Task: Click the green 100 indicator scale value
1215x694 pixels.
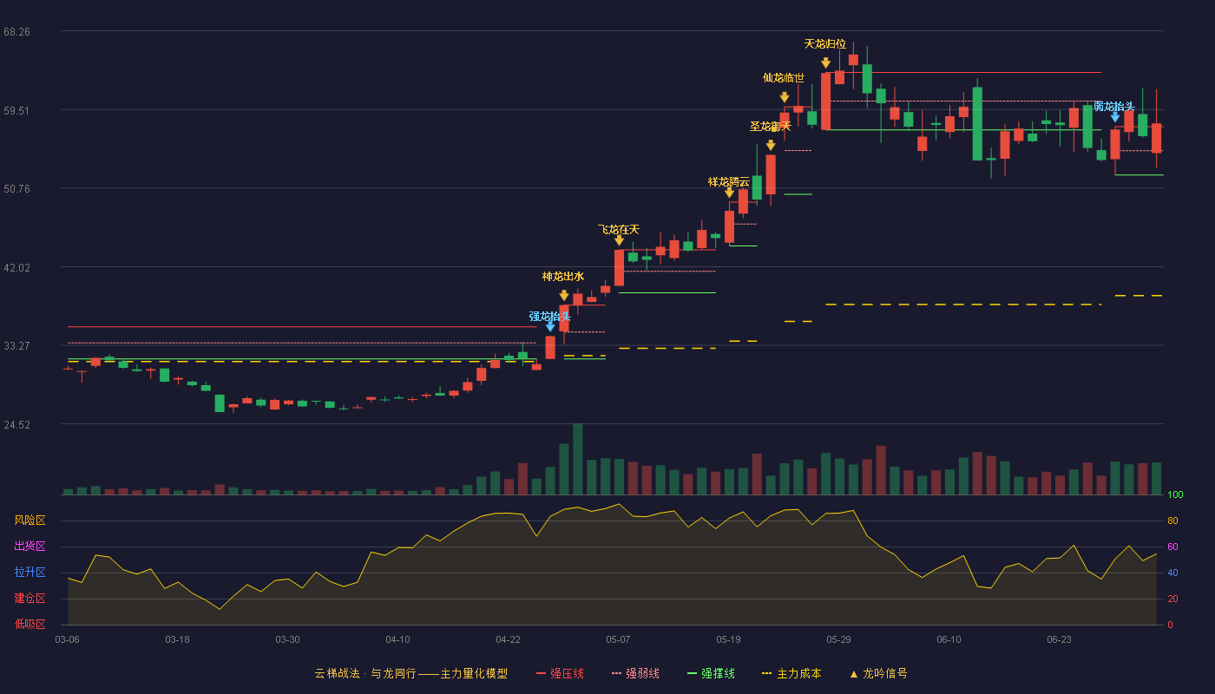Action: coord(1175,495)
